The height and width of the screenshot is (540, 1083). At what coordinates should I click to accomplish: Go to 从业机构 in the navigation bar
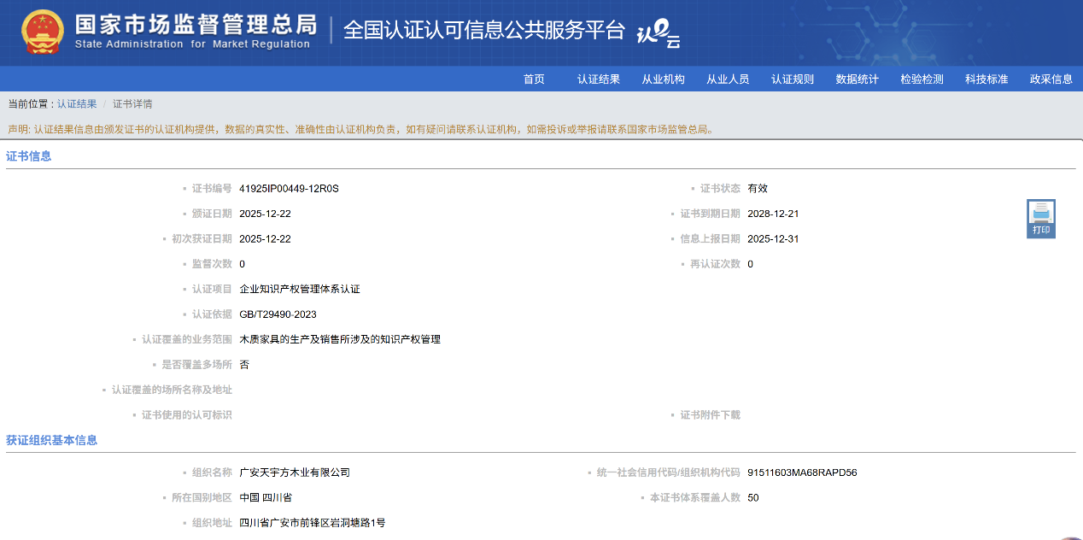(663, 79)
